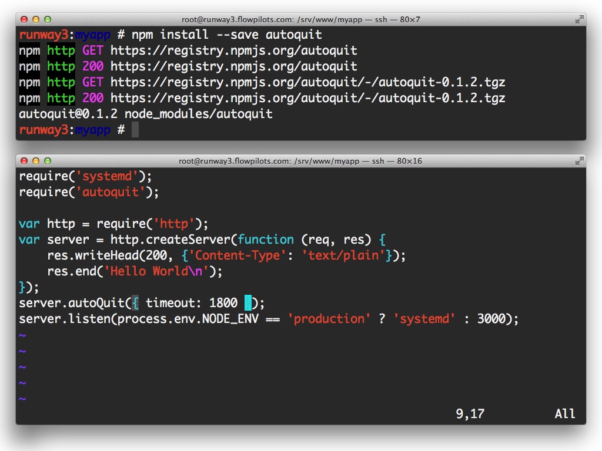This screenshot has height=451, width=602.
Task: Click the timeout value 1800
Action: [223, 303]
